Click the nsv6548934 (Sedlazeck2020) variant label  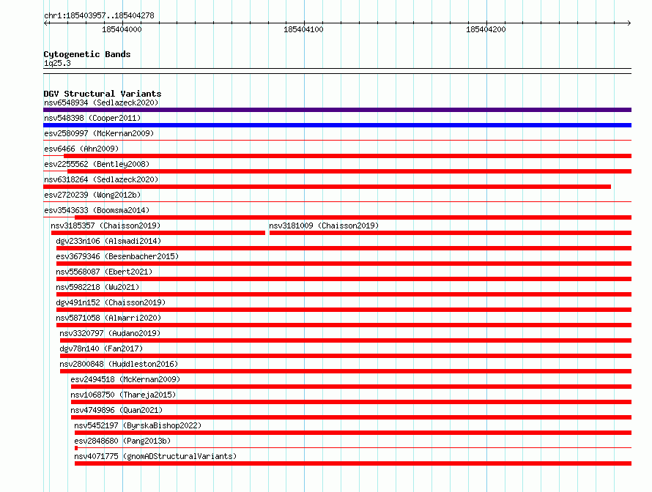[101, 102]
